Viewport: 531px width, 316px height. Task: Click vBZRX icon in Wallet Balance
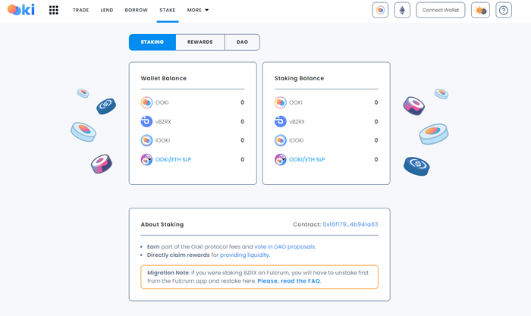pyautogui.click(x=146, y=121)
